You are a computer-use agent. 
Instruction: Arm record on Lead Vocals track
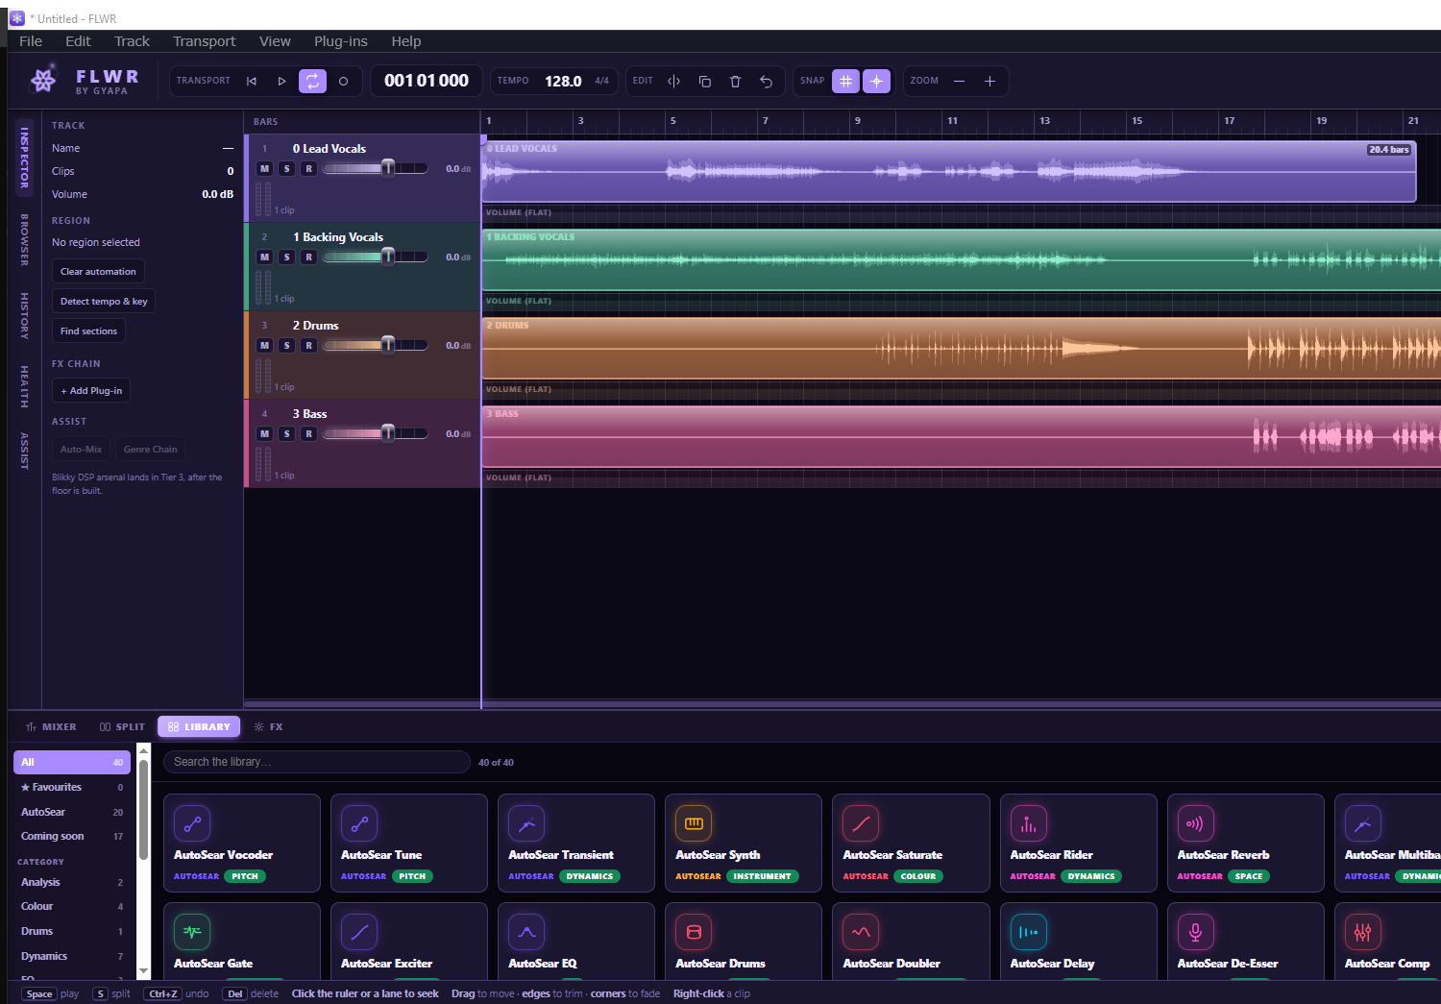(x=309, y=169)
